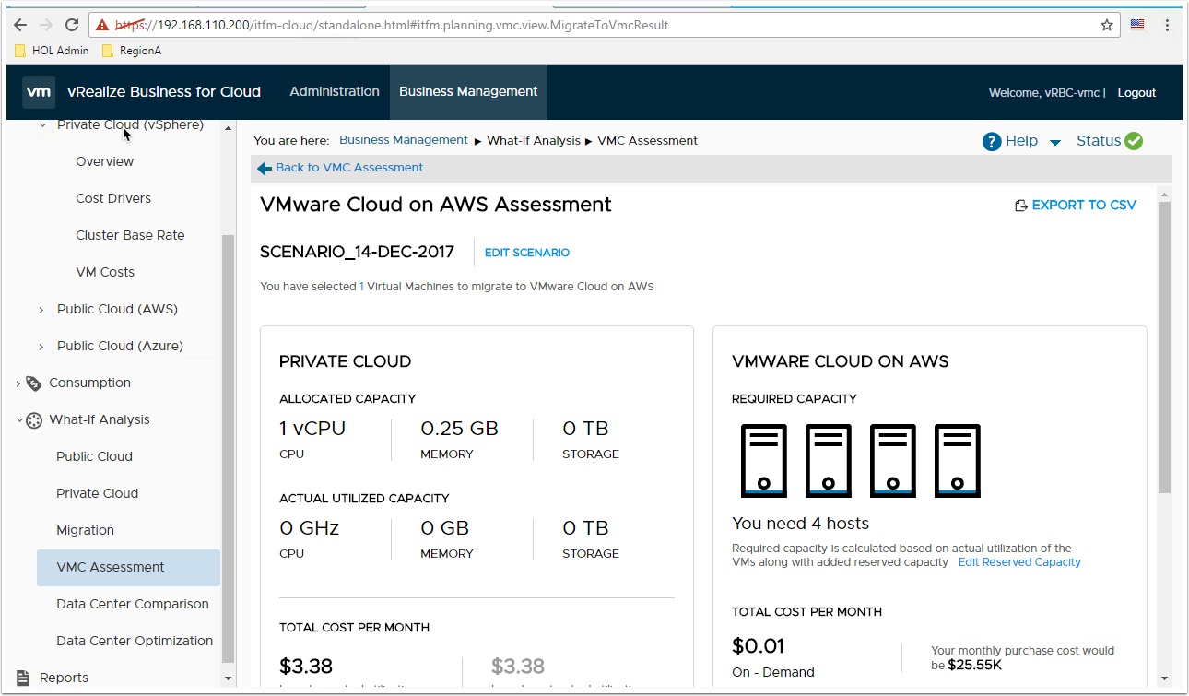Click the third host server icon

(893, 461)
